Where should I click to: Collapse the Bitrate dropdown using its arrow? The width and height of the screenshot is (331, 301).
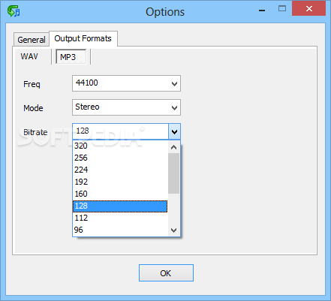point(174,131)
